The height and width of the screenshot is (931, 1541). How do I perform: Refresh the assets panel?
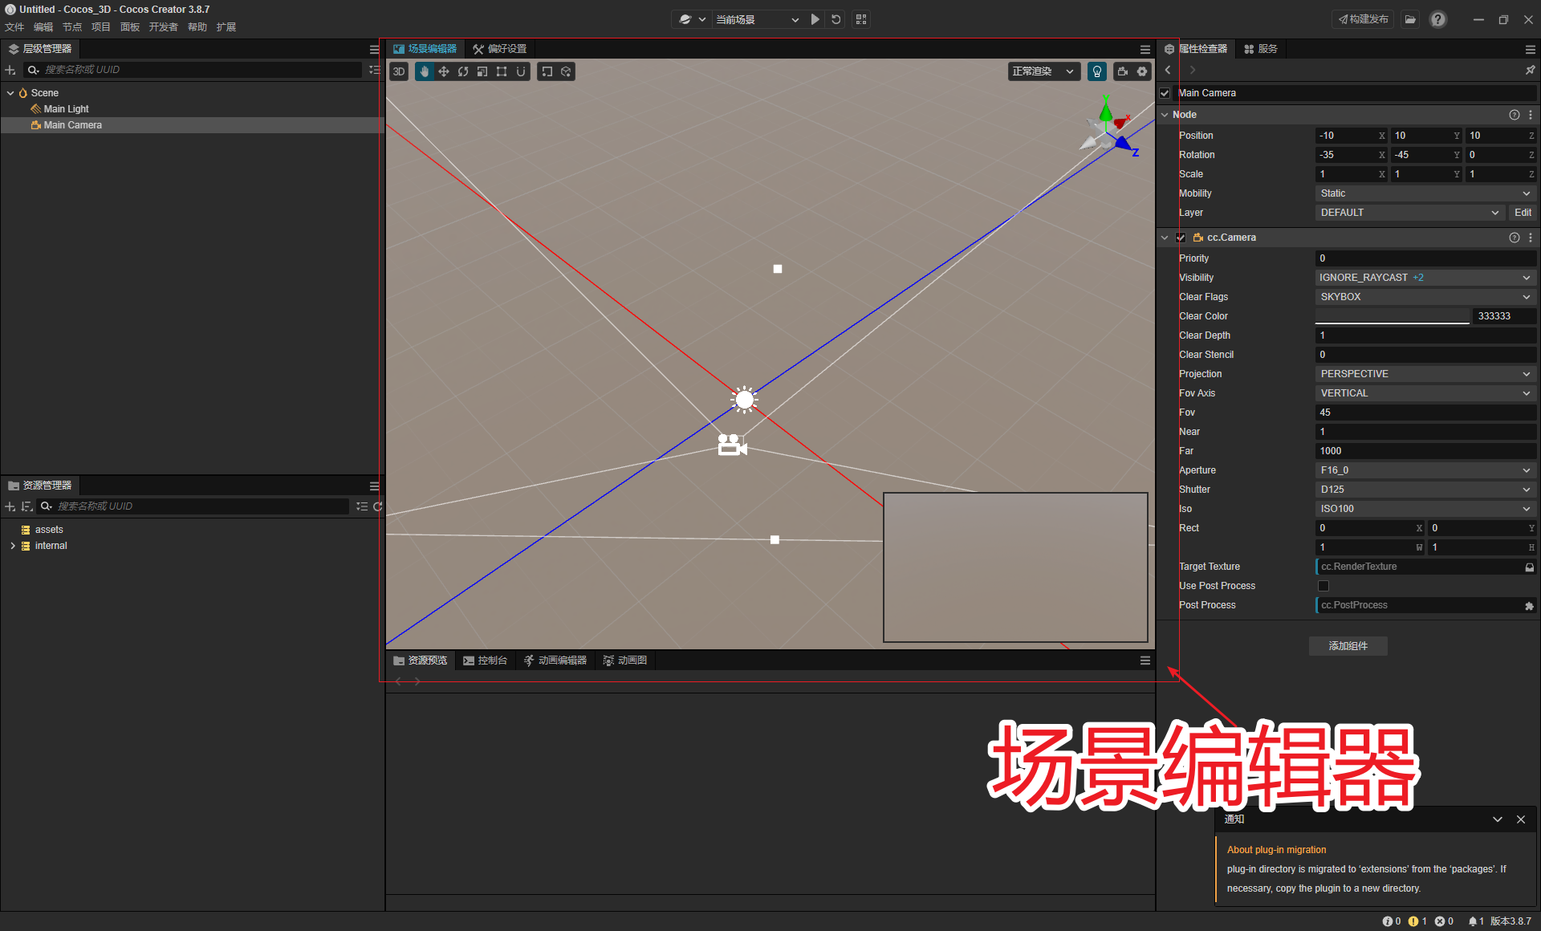(377, 506)
